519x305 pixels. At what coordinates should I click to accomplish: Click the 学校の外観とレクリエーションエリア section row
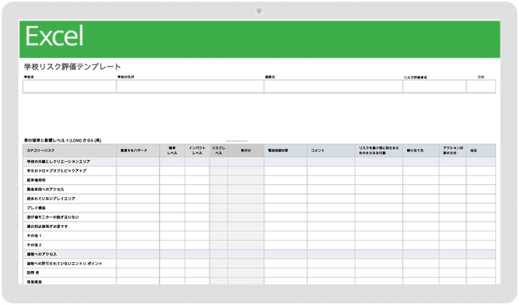coord(259,161)
